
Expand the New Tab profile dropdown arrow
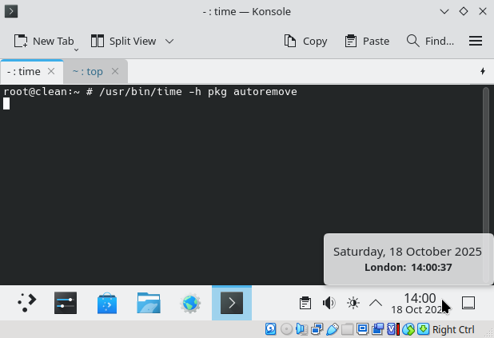(x=77, y=48)
